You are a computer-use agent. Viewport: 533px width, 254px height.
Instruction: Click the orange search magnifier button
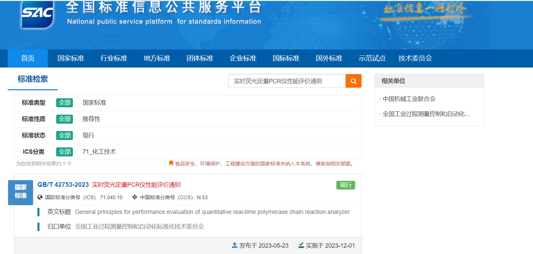353,81
